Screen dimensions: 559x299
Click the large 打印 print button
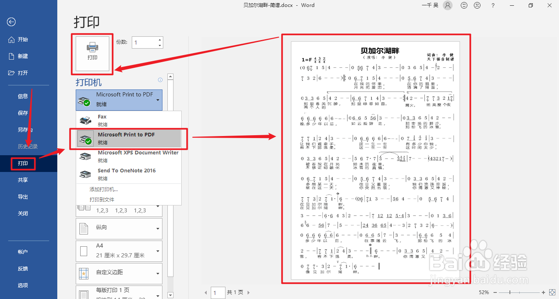click(x=92, y=54)
